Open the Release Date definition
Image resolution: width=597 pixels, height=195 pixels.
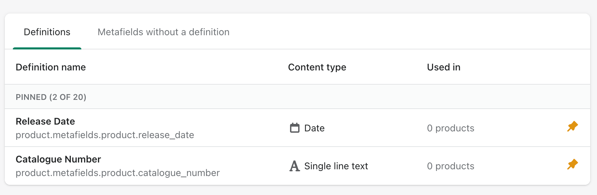[x=45, y=121]
